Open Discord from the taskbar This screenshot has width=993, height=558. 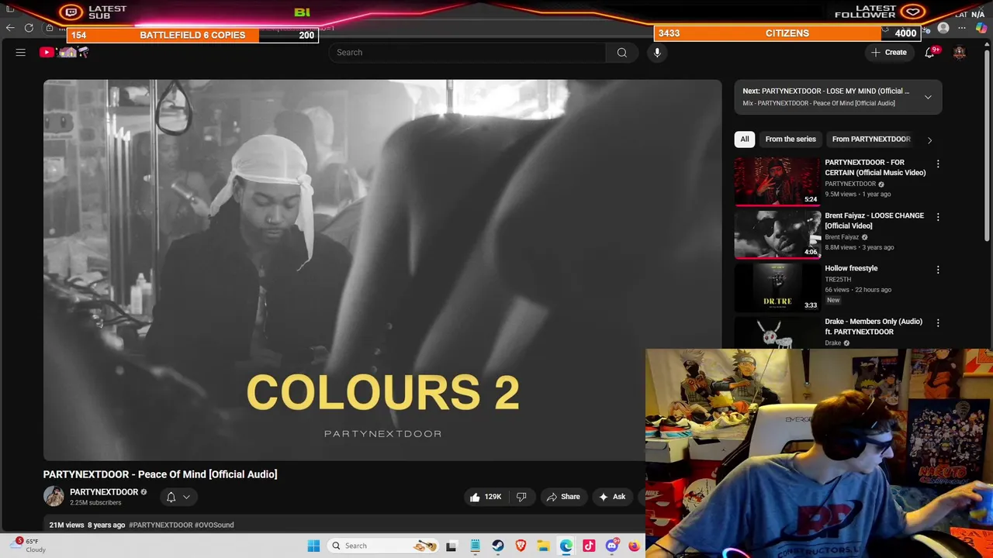612,546
